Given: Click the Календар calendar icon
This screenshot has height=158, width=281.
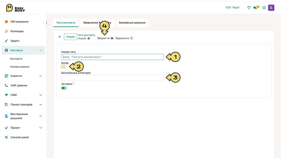Looking at the screenshot, I should pyautogui.click(x=6, y=31).
